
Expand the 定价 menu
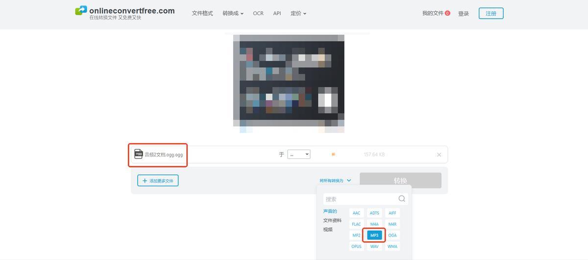coord(298,13)
